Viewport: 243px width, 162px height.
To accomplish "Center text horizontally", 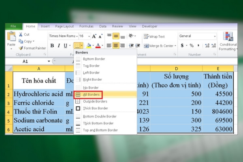I will coord(116,46).
